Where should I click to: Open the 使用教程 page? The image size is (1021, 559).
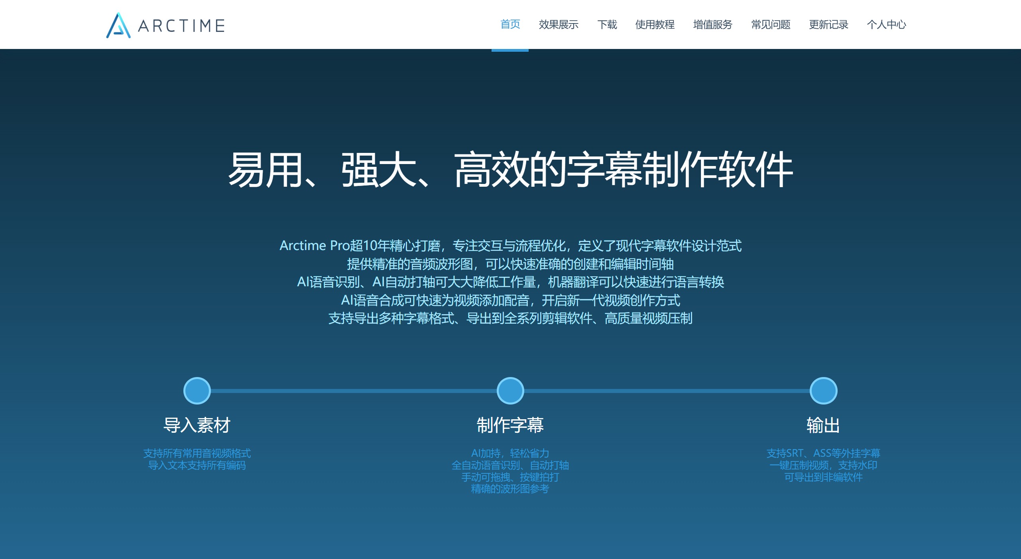(x=654, y=25)
